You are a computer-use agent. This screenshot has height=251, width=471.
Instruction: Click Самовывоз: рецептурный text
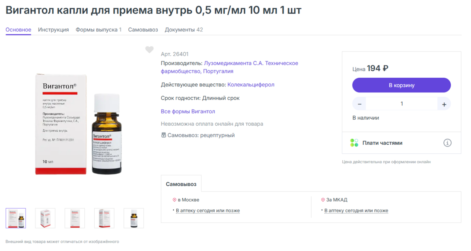(x=201, y=135)
